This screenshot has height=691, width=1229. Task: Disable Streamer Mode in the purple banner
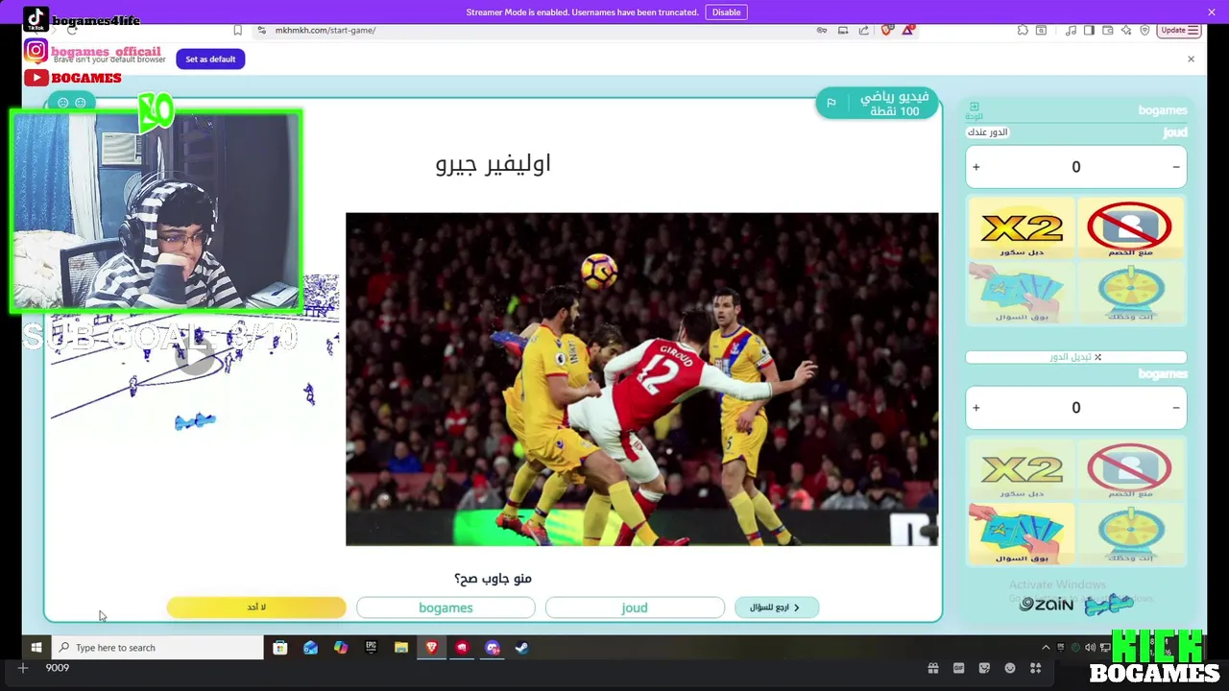coord(726,12)
